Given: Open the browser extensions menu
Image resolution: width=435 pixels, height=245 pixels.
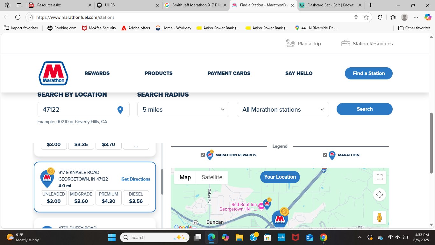Looking at the screenshot, I should click(380, 17).
